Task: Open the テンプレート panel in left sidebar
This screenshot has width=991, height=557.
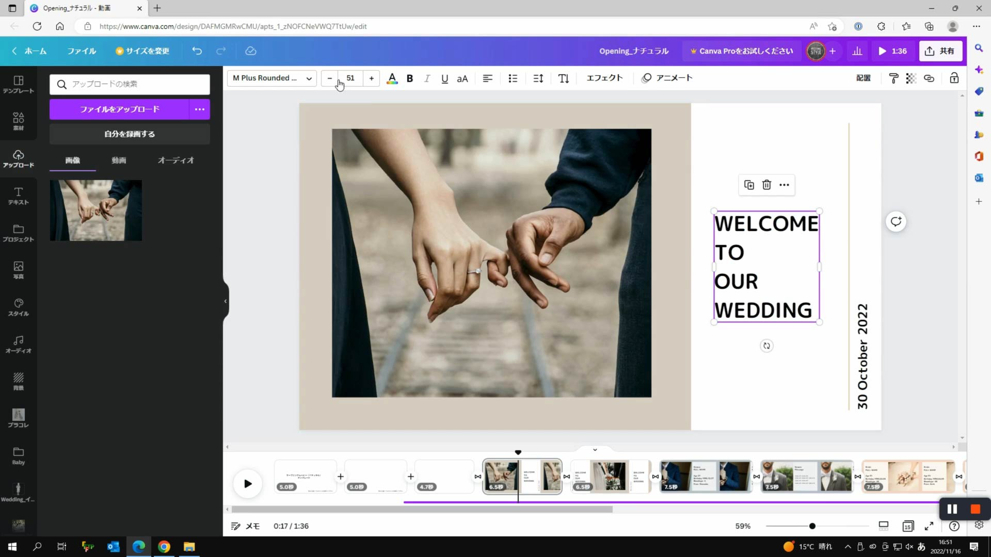Action: coord(18,84)
